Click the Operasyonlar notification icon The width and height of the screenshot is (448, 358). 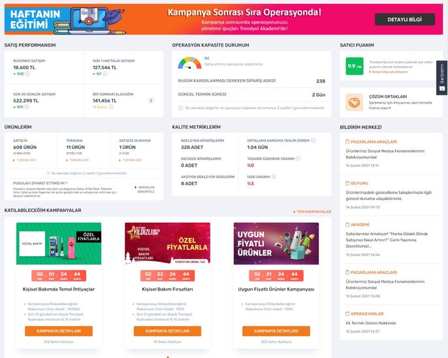click(x=347, y=314)
